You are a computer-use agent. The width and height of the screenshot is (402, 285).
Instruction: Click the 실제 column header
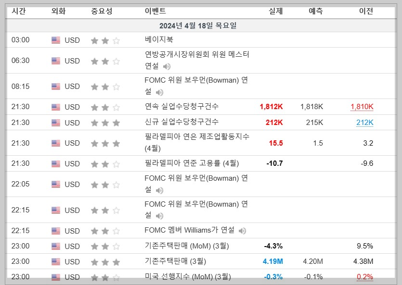275,11
